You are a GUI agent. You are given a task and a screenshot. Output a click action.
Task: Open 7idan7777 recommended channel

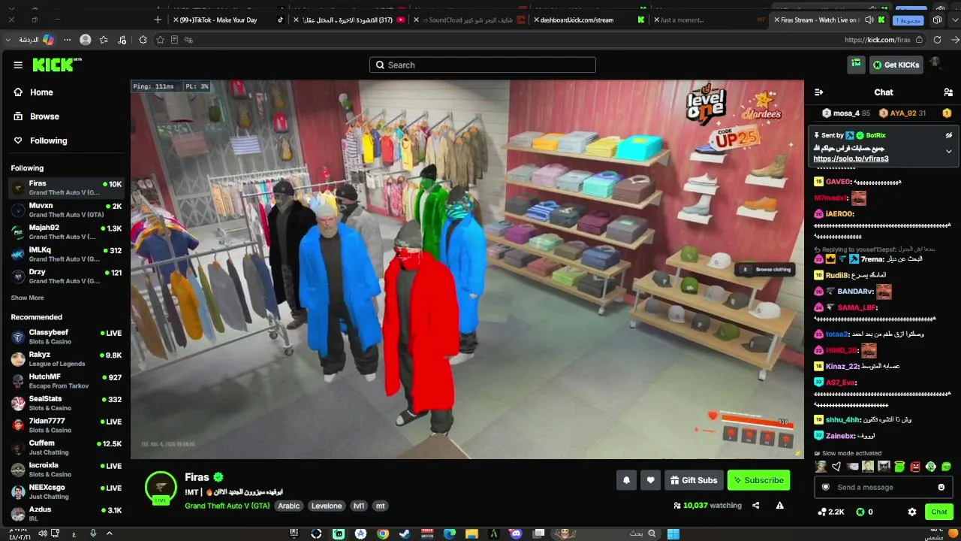66,425
